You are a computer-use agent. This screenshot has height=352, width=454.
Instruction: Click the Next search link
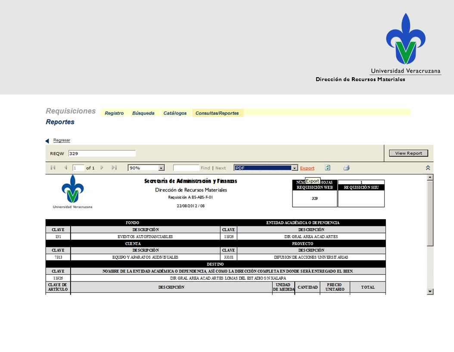[x=221, y=168]
